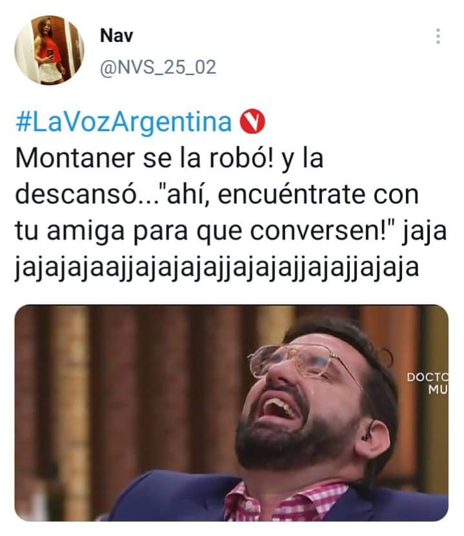The width and height of the screenshot is (464, 536).
Task: Open Nav's profile picture
Action: coord(49,50)
